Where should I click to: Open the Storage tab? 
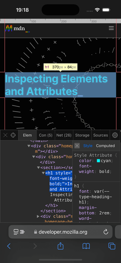[82, 135]
